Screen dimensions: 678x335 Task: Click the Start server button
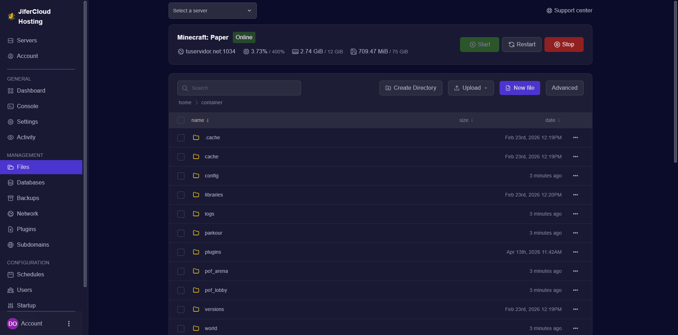[479, 45]
